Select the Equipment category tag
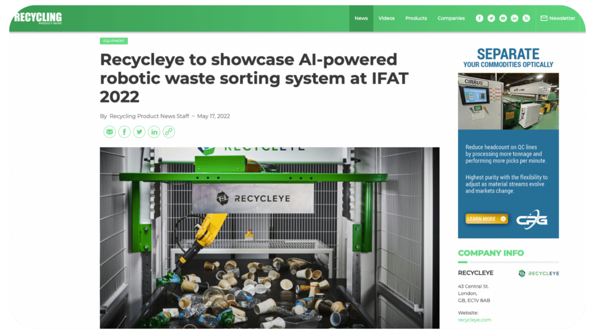 point(114,41)
